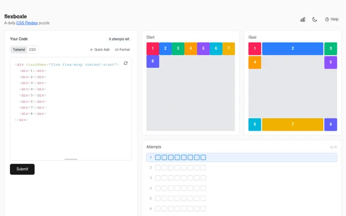Click green box 3 in Goal panel
This screenshot has width=346, height=216.
click(x=330, y=49)
